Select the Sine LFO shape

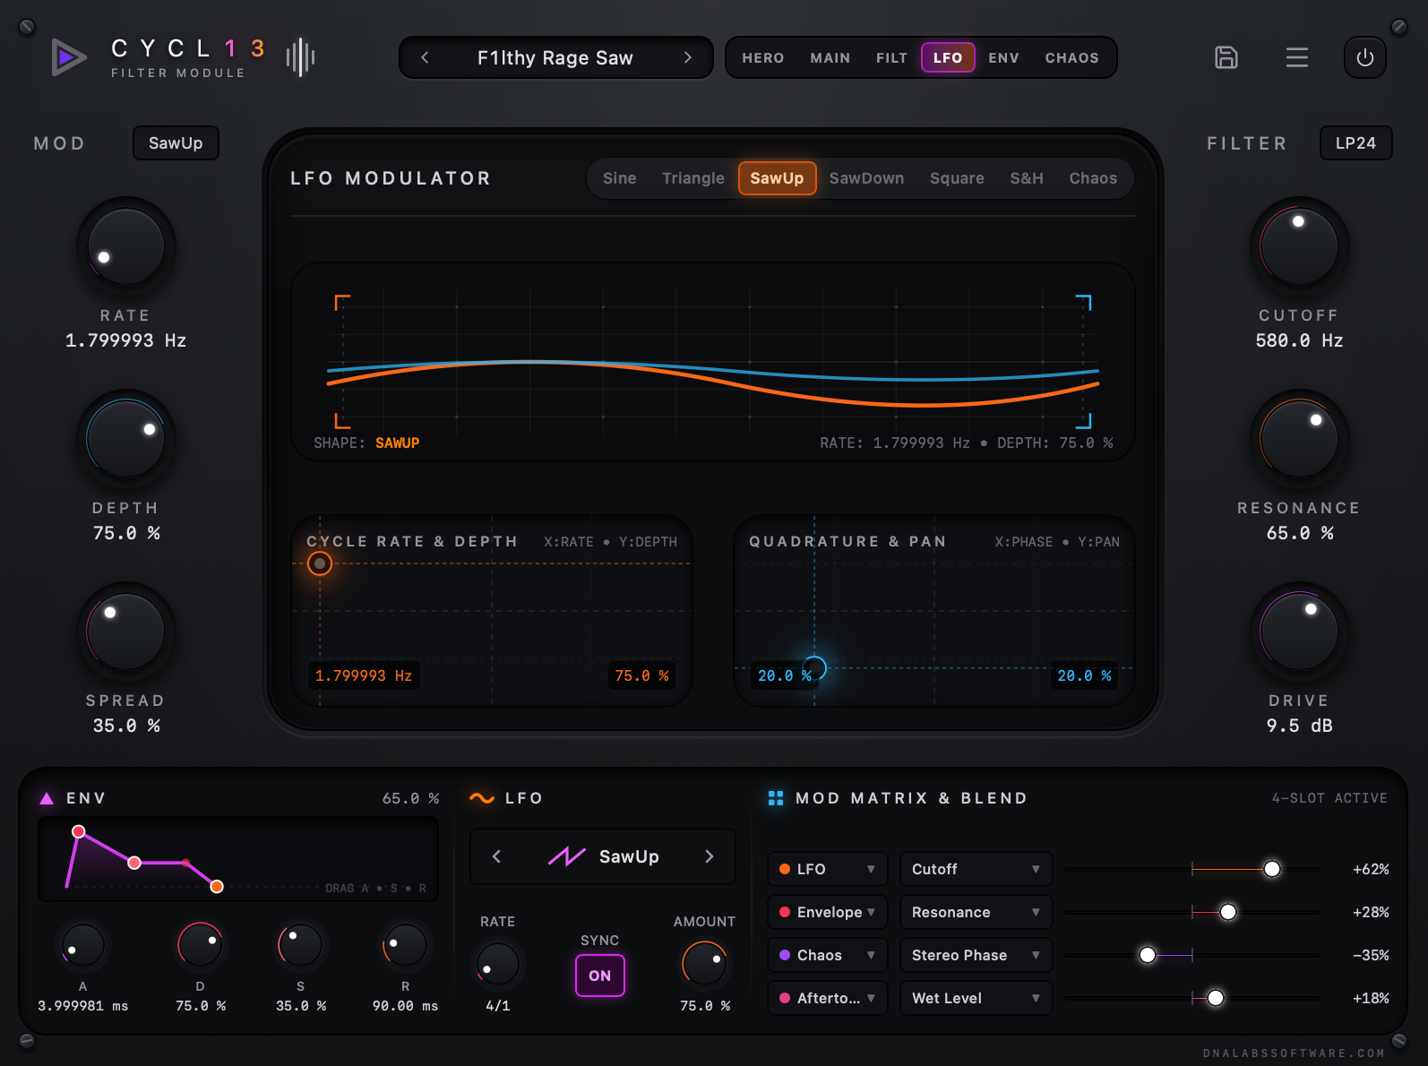[x=620, y=178]
